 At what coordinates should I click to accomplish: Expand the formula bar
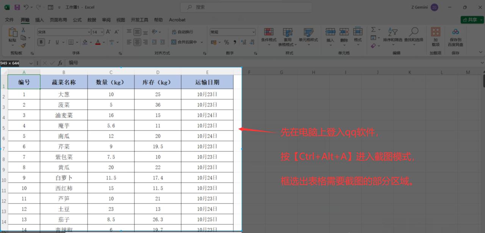(482, 63)
